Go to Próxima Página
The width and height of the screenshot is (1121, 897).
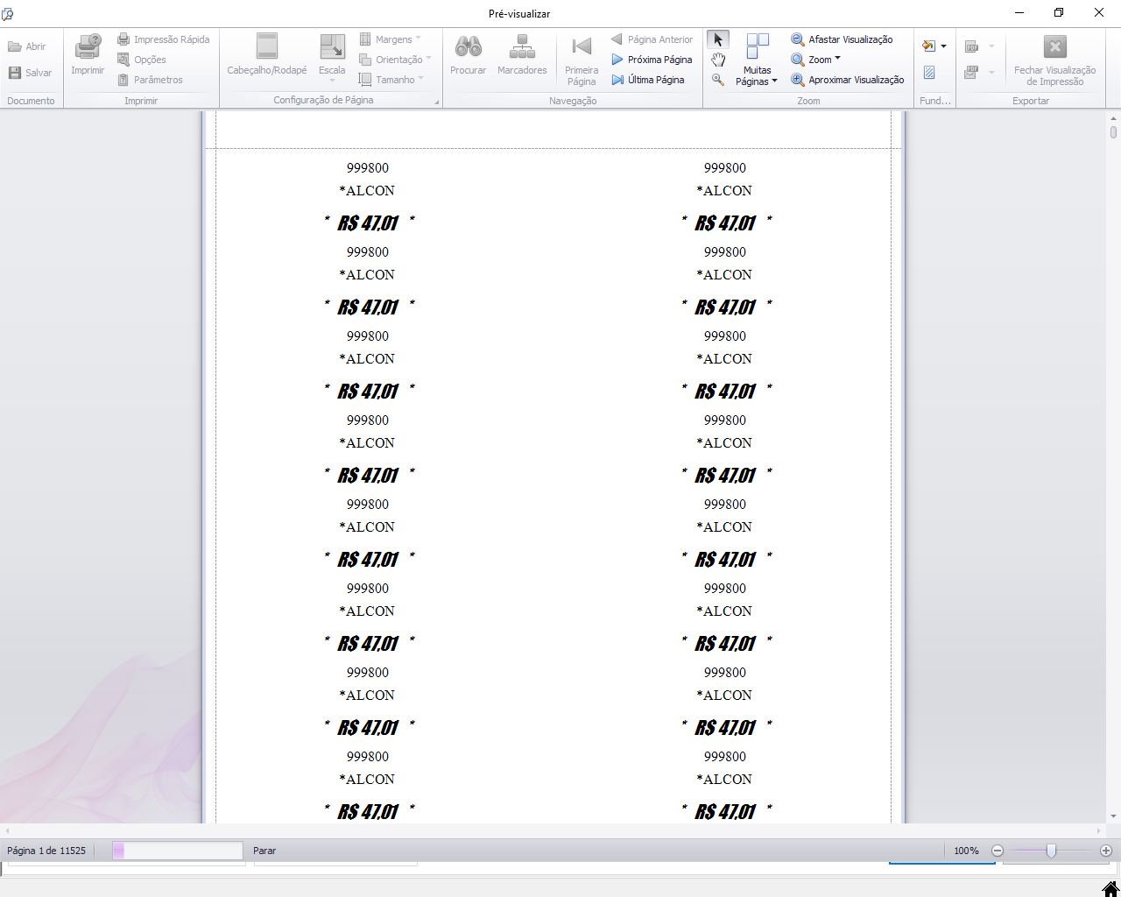pyautogui.click(x=652, y=60)
